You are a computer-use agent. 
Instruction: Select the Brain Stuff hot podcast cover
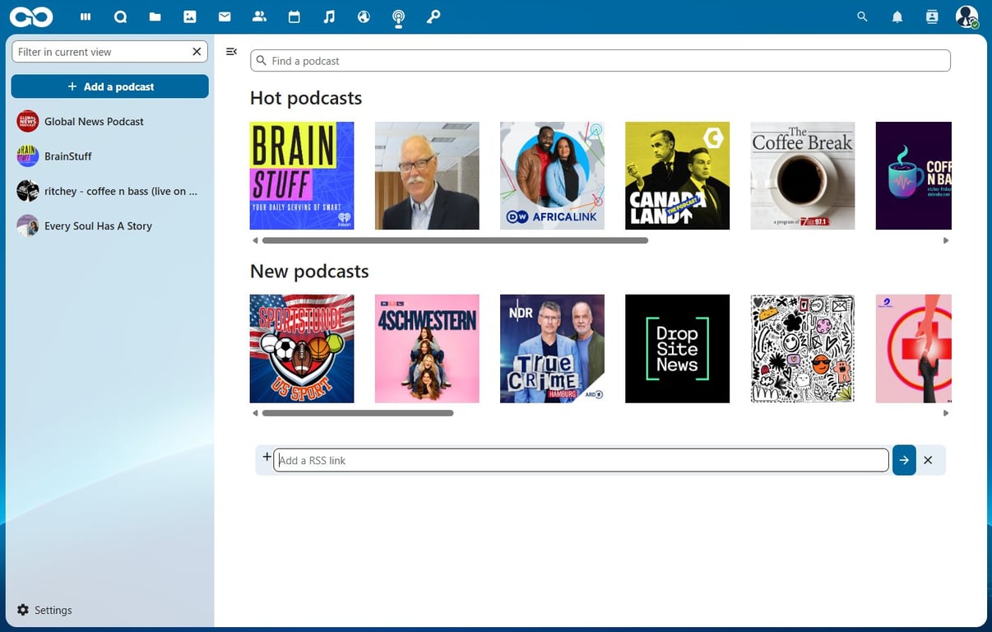[x=302, y=175]
